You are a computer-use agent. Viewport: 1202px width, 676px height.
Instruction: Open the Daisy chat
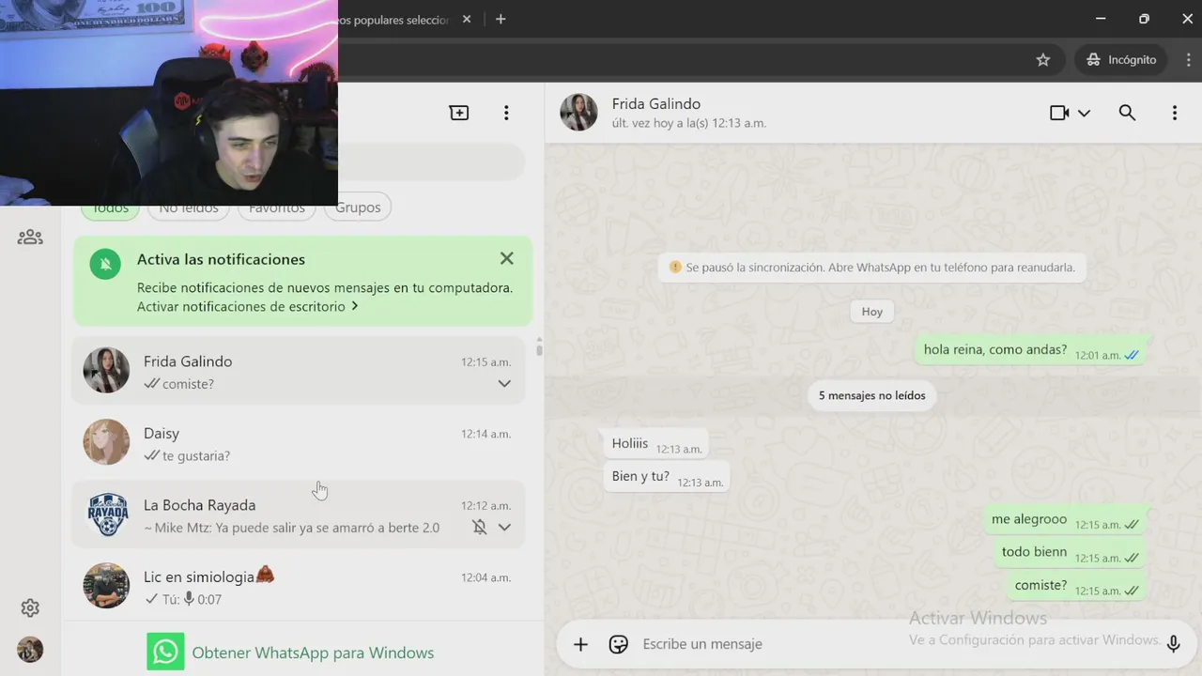point(299,443)
